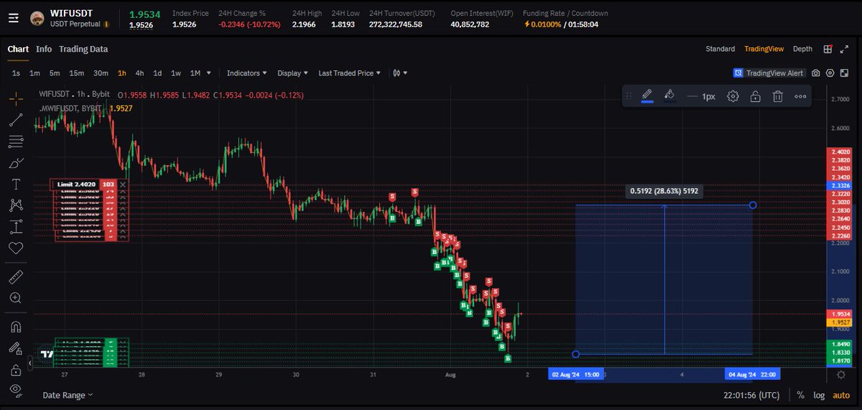Collapse the drawing toolbar with arrow handle
862x410 pixels.
click(x=30, y=365)
